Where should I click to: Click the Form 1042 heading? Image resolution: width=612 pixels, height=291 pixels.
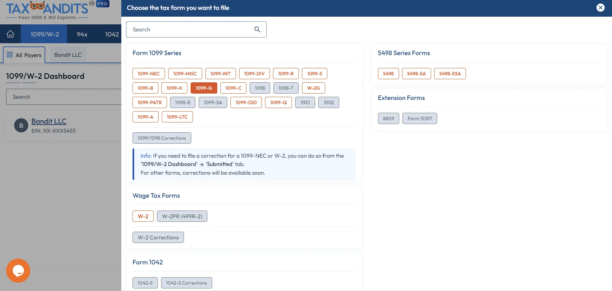[x=148, y=262]
